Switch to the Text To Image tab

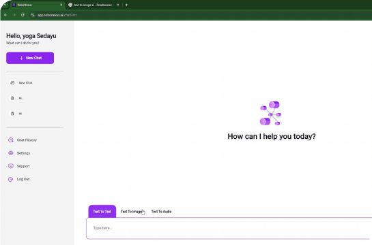(132, 212)
